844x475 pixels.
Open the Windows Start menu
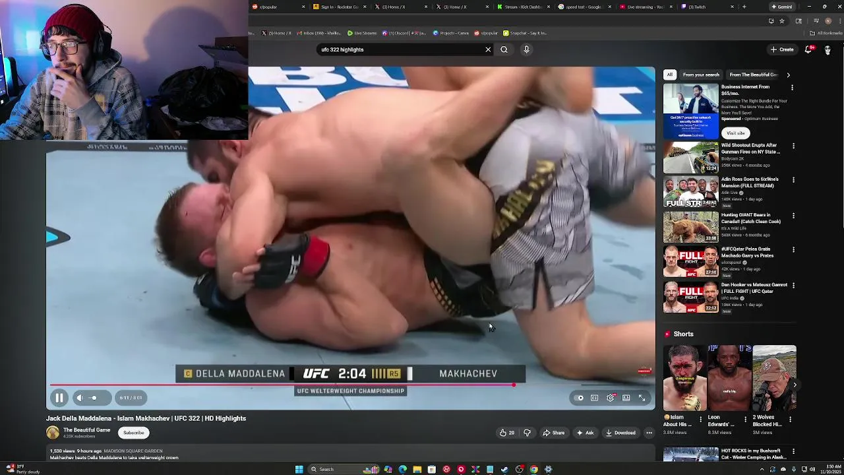click(299, 469)
